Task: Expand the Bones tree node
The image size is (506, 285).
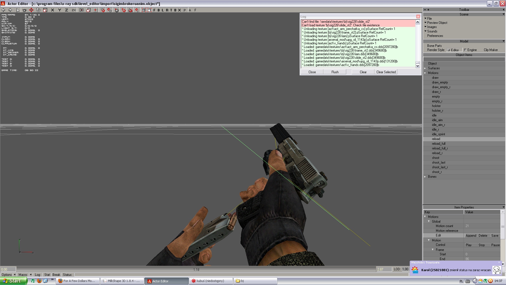Action: pyautogui.click(x=425, y=177)
